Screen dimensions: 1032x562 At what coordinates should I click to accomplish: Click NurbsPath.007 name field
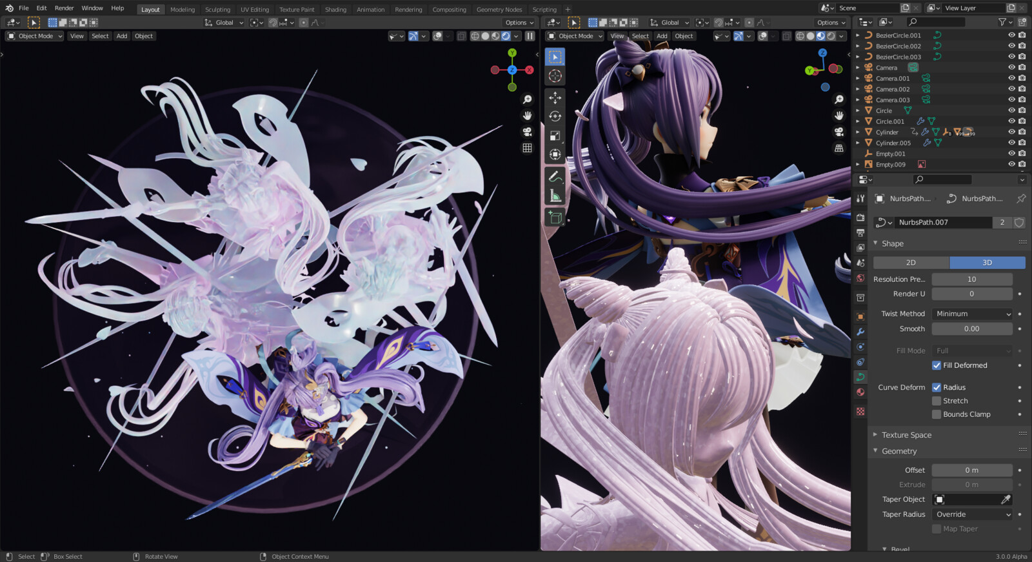pos(943,223)
